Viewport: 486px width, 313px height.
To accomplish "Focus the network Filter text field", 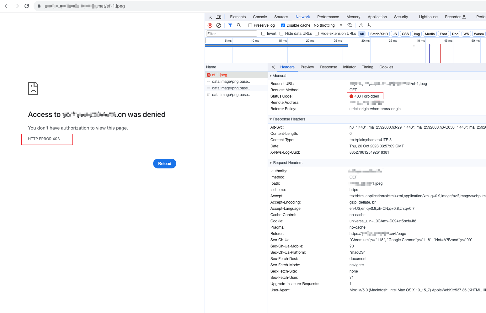I will pyautogui.click(x=232, y=34).
